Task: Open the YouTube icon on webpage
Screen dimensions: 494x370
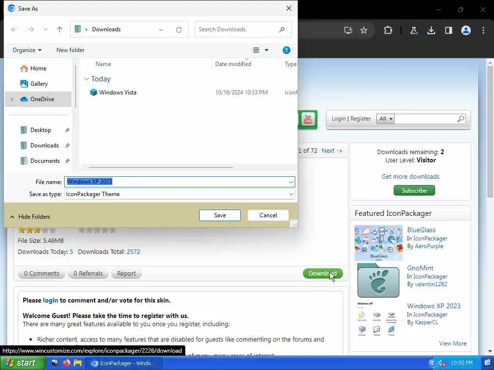Action: coord(308,119)
